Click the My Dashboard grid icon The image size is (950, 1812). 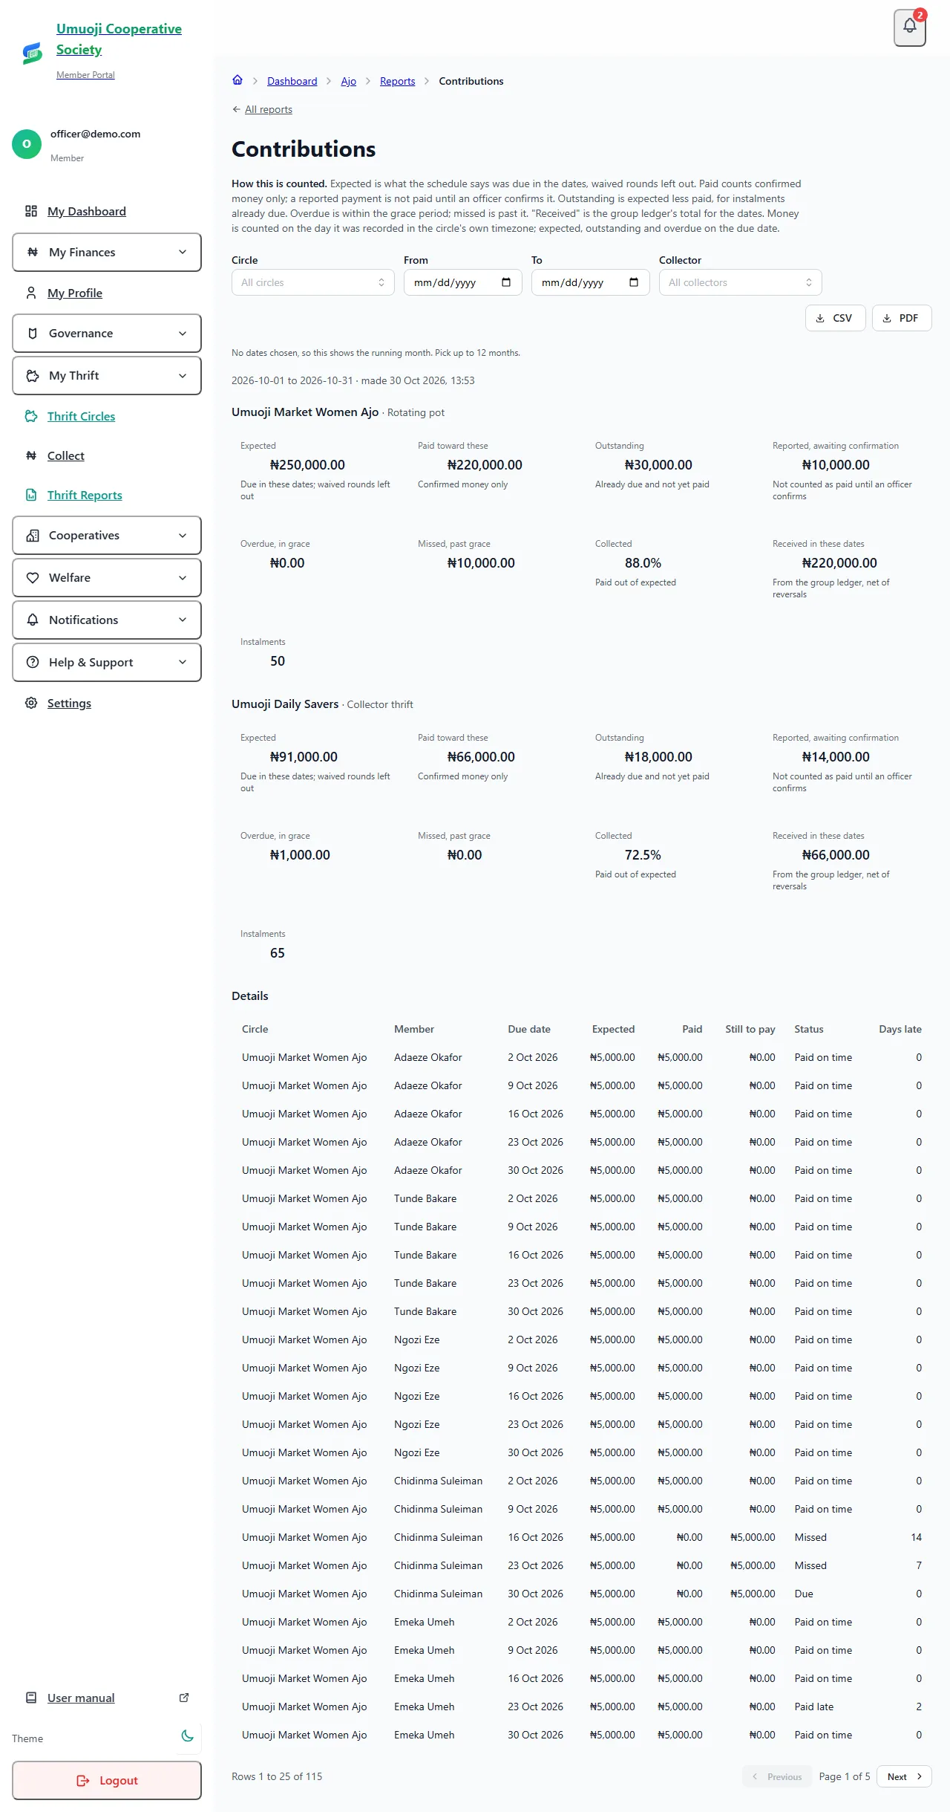31,211
